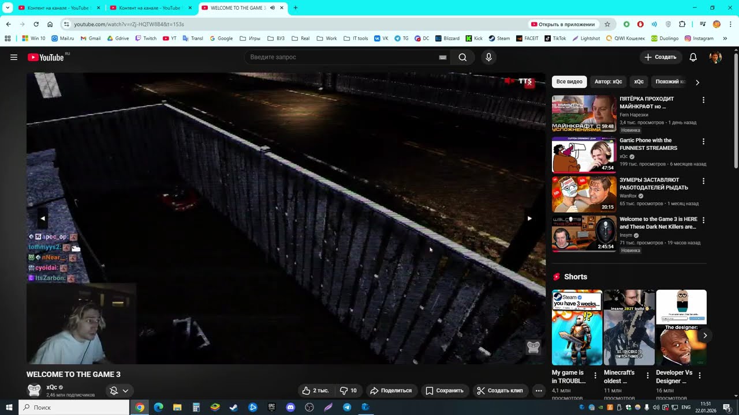The width and height of the screenshot is (739, 415).
Task: Open options for ЗУМЕРЫ ЗАСТАВЛЯЮТ video
Action: pos(703,180)
